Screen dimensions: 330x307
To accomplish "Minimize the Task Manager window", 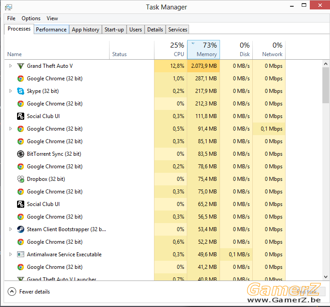I will point(292,6).
